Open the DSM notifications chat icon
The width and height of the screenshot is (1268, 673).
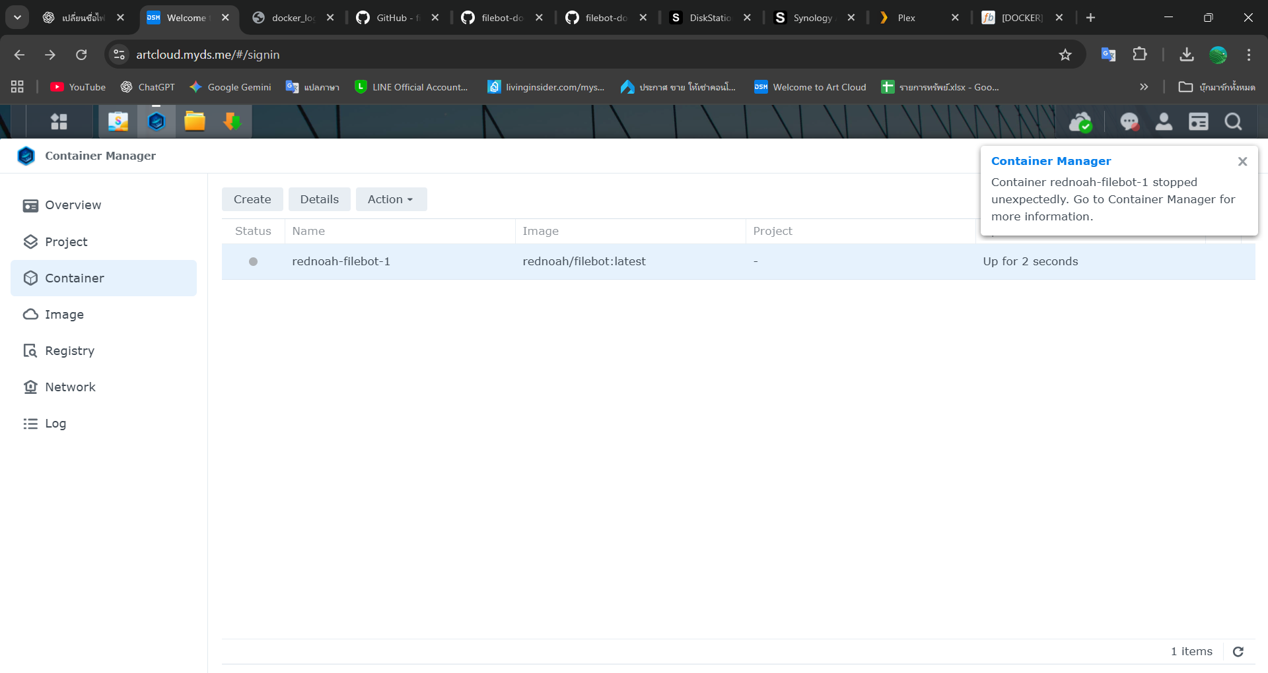click(x=1129, y=122)
